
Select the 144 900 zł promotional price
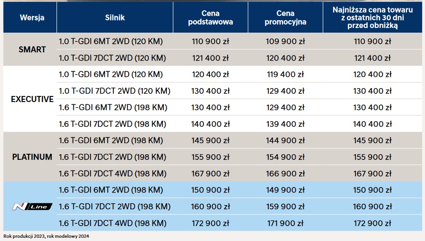[285, 140]
